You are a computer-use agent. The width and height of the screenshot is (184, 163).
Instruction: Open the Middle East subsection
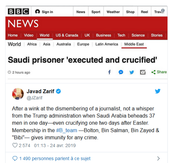click(134, 44)
